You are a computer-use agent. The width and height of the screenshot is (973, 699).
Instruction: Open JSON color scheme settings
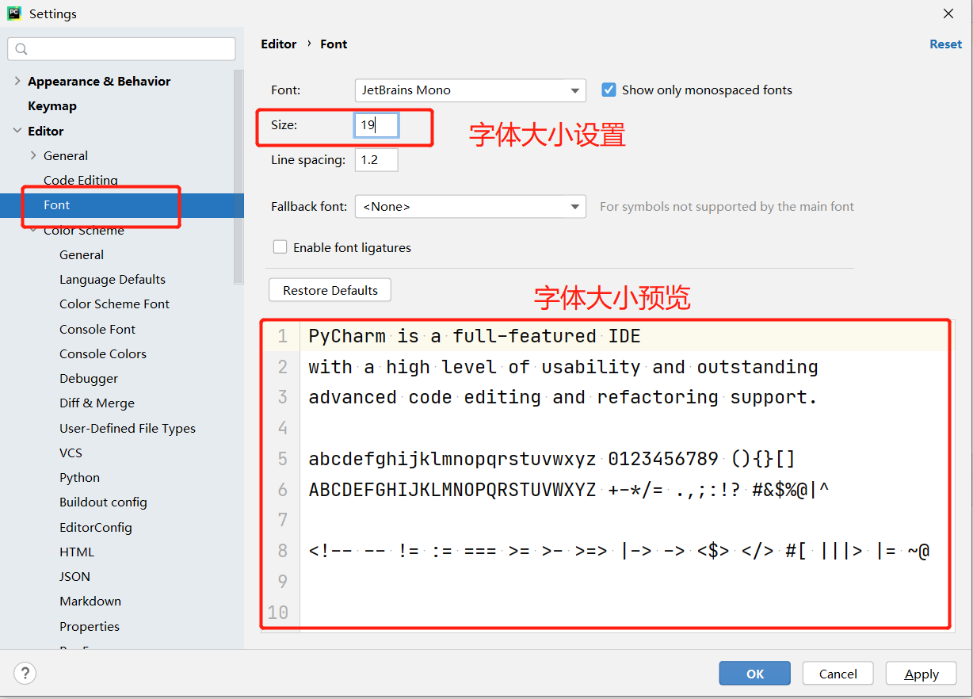(74, 576)
